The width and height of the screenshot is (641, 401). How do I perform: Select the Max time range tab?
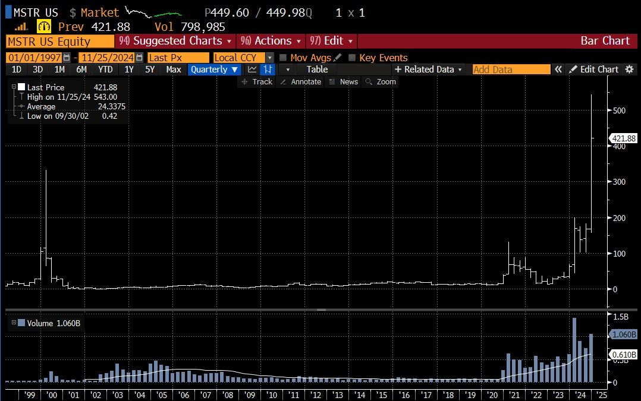(174, 70)
